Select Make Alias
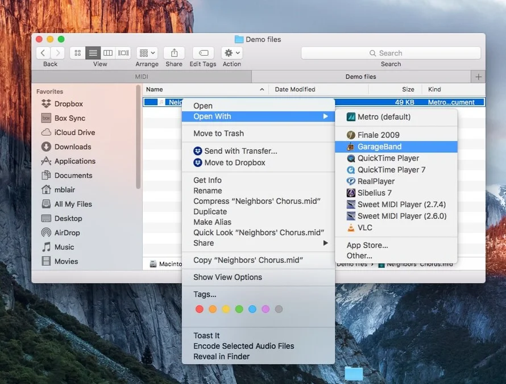This screenshot has height=384, width=506. tap(258, 222)
